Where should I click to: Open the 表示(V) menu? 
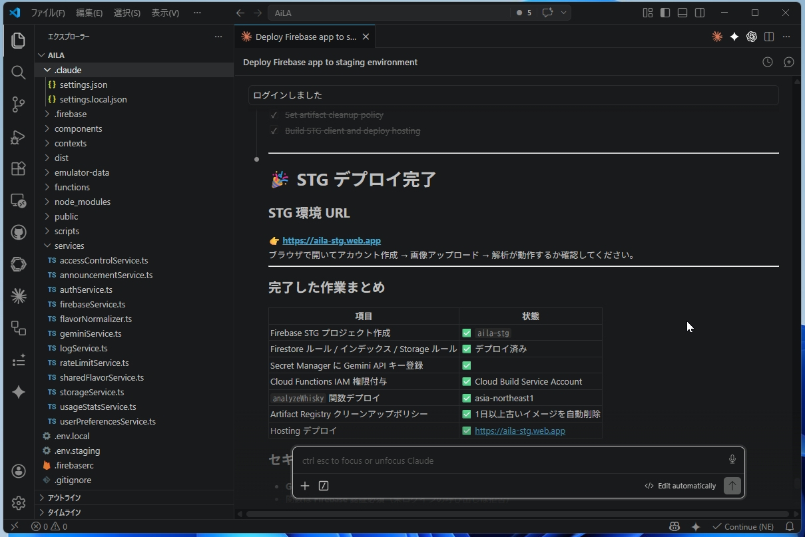[165, 13]
